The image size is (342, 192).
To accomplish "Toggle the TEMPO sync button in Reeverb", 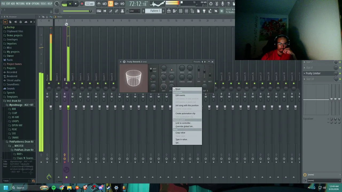I will pos(172,70).
